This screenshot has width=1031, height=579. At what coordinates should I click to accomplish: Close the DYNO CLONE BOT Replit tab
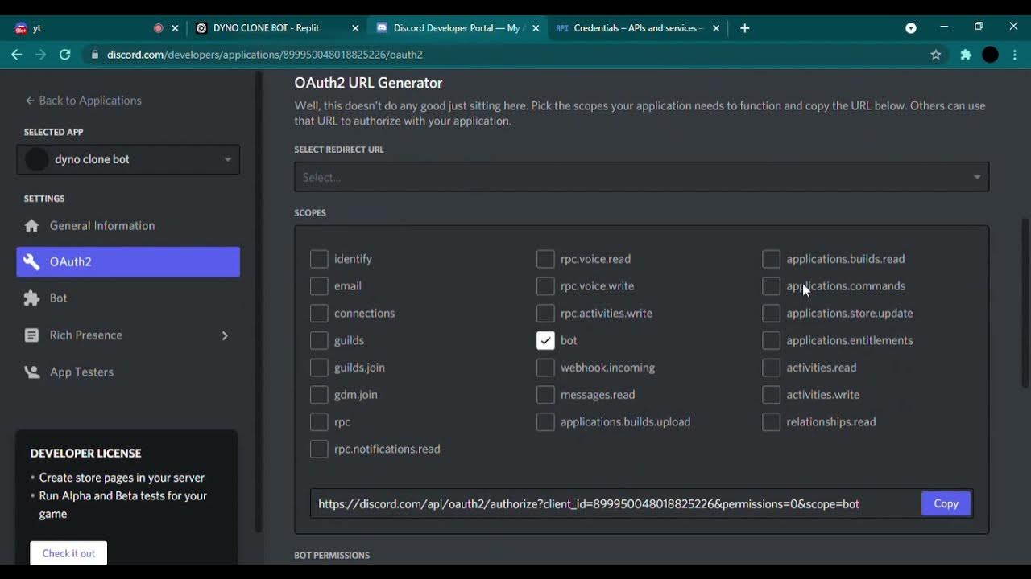coord(355,28)
